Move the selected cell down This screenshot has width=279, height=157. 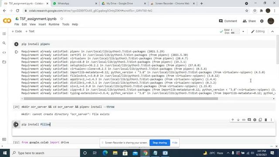(238, 120)
